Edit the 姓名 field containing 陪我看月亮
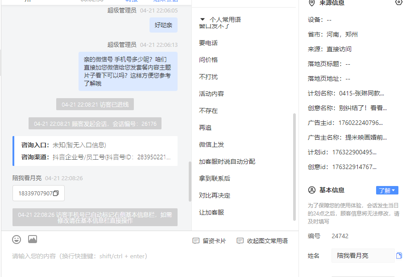 (363, 256)
